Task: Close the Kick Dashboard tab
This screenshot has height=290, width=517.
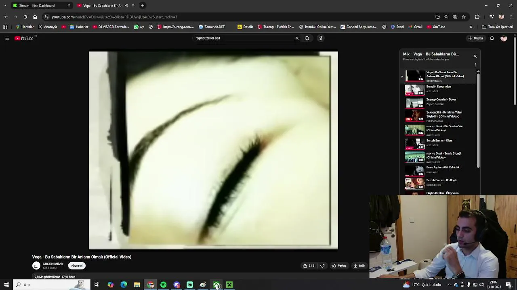Action: coord(69,6)
